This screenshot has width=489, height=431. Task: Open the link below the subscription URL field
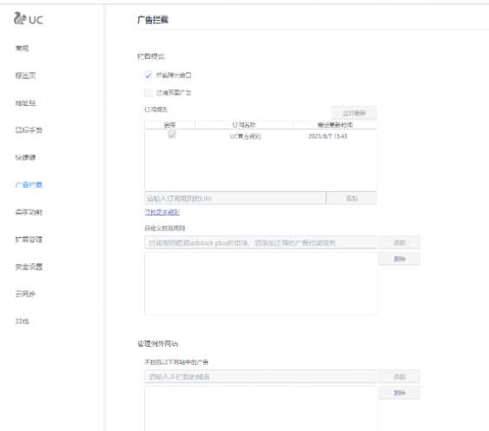[x=162, y=212]
